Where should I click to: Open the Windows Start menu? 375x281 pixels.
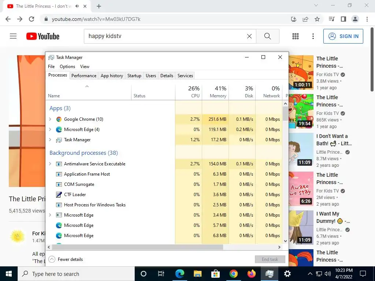[9, 274]
